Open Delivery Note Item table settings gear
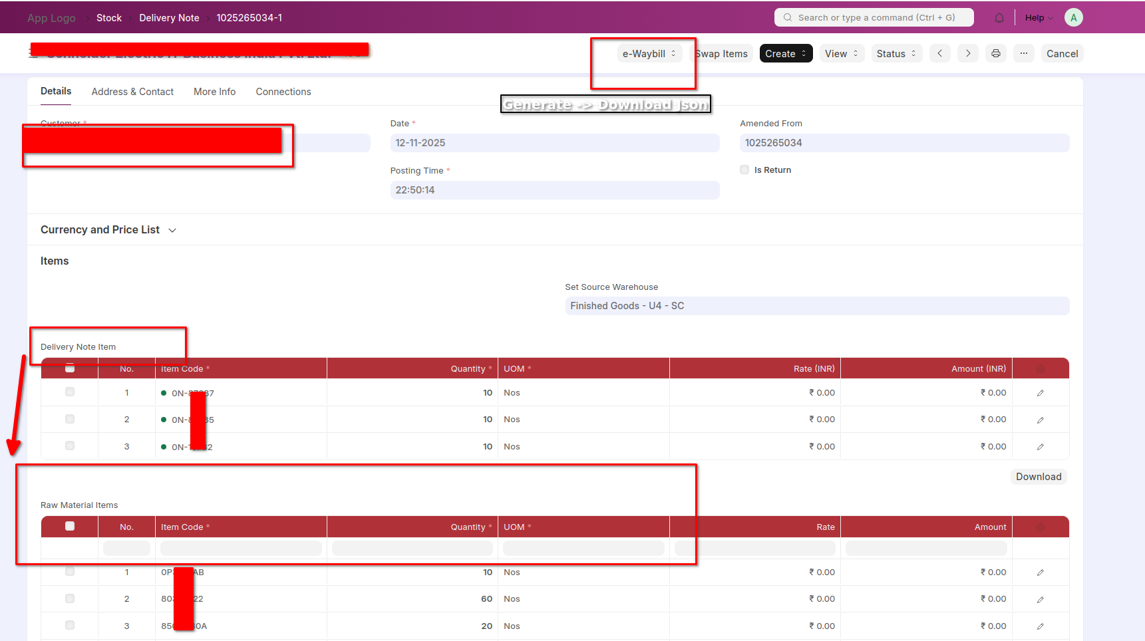 point(1040,369)
